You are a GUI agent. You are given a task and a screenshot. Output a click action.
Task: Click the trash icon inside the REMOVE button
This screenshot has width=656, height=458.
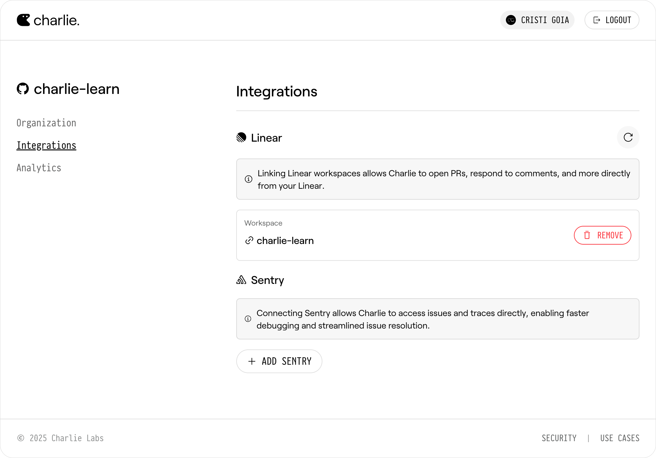[x=587, y=235]
